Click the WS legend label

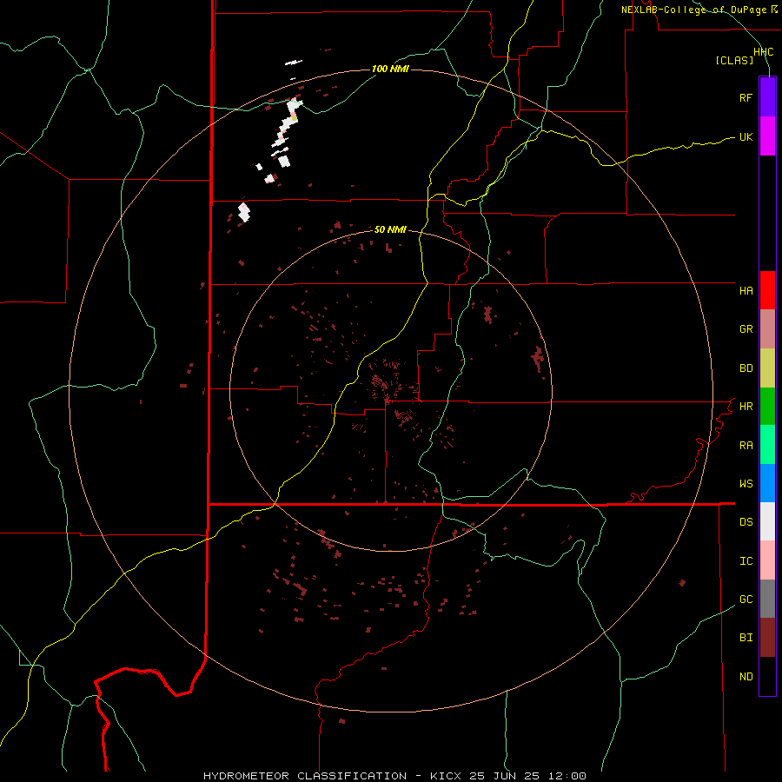click(746, 484)
